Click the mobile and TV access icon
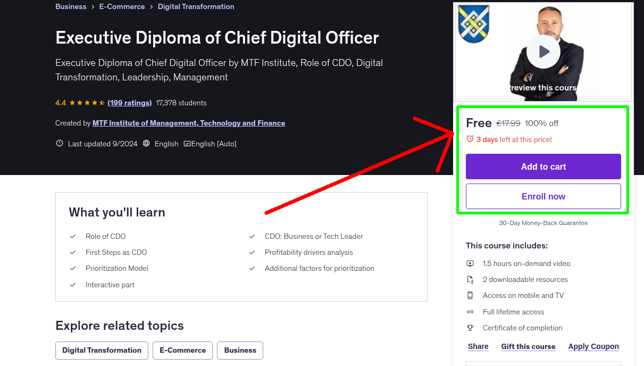 pyautogui.click(x=470, y=295)
